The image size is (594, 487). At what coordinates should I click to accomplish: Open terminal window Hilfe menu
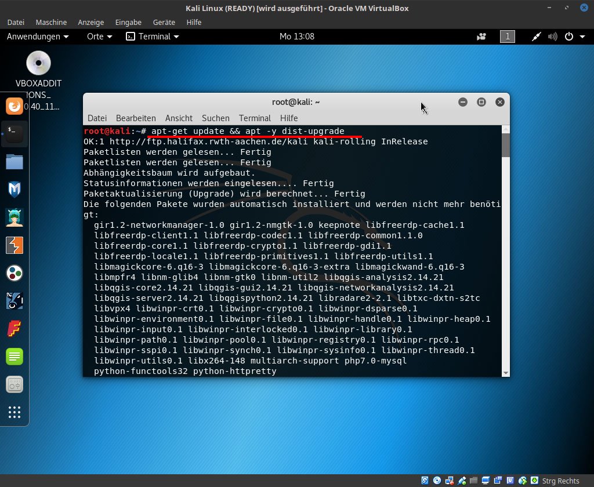coord(289,118)
